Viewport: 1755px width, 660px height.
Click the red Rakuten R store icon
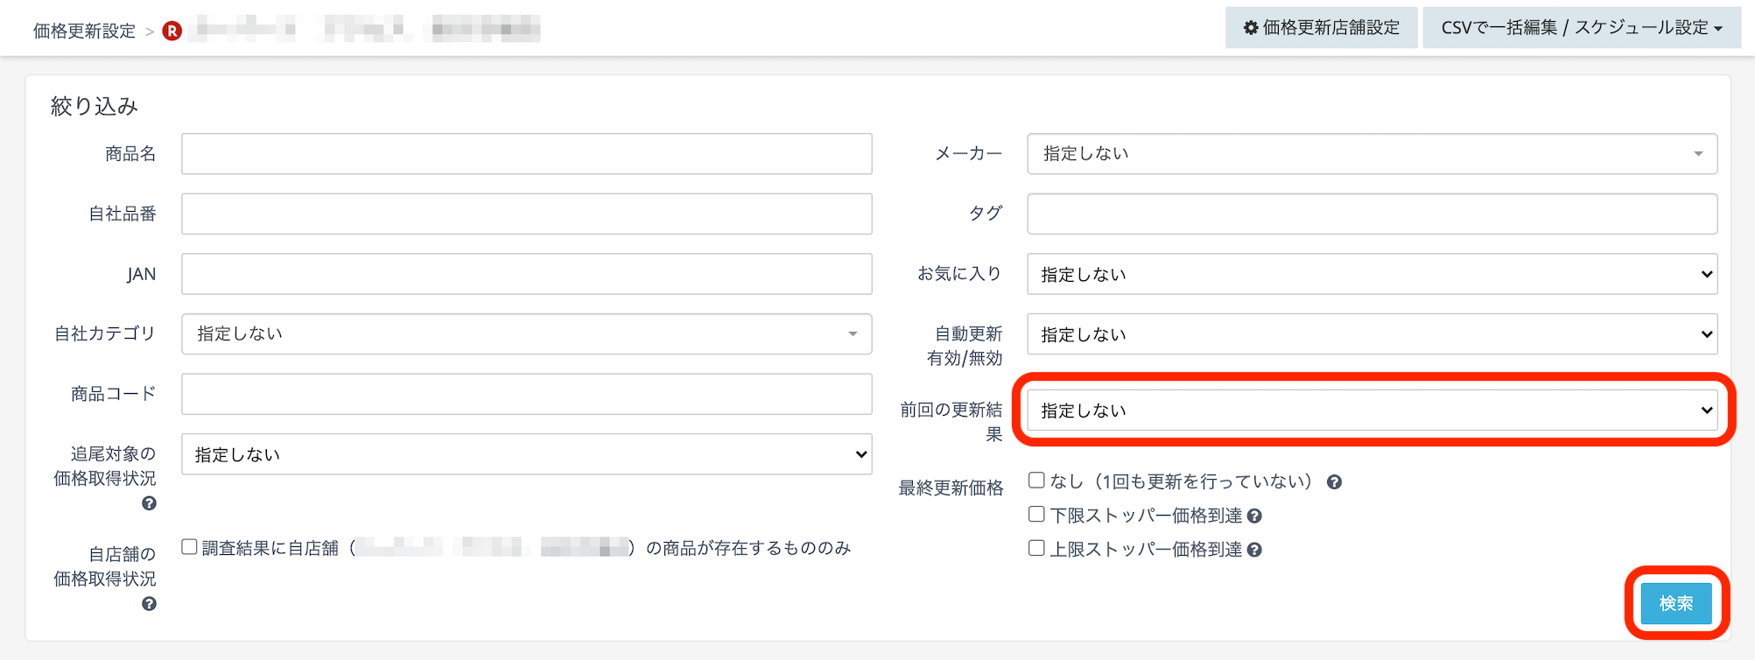[x=172, y=31]
